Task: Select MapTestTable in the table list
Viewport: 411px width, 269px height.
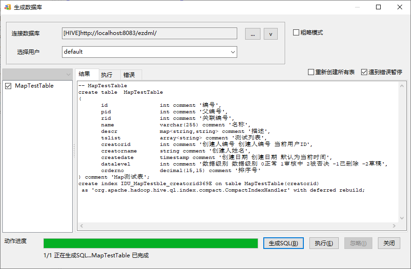Action: coord(34,86)
